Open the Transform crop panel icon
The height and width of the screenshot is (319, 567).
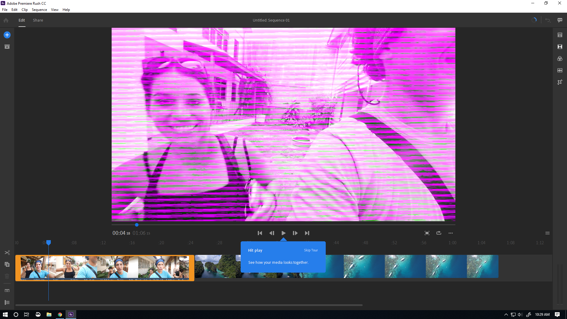coord(560,82)
